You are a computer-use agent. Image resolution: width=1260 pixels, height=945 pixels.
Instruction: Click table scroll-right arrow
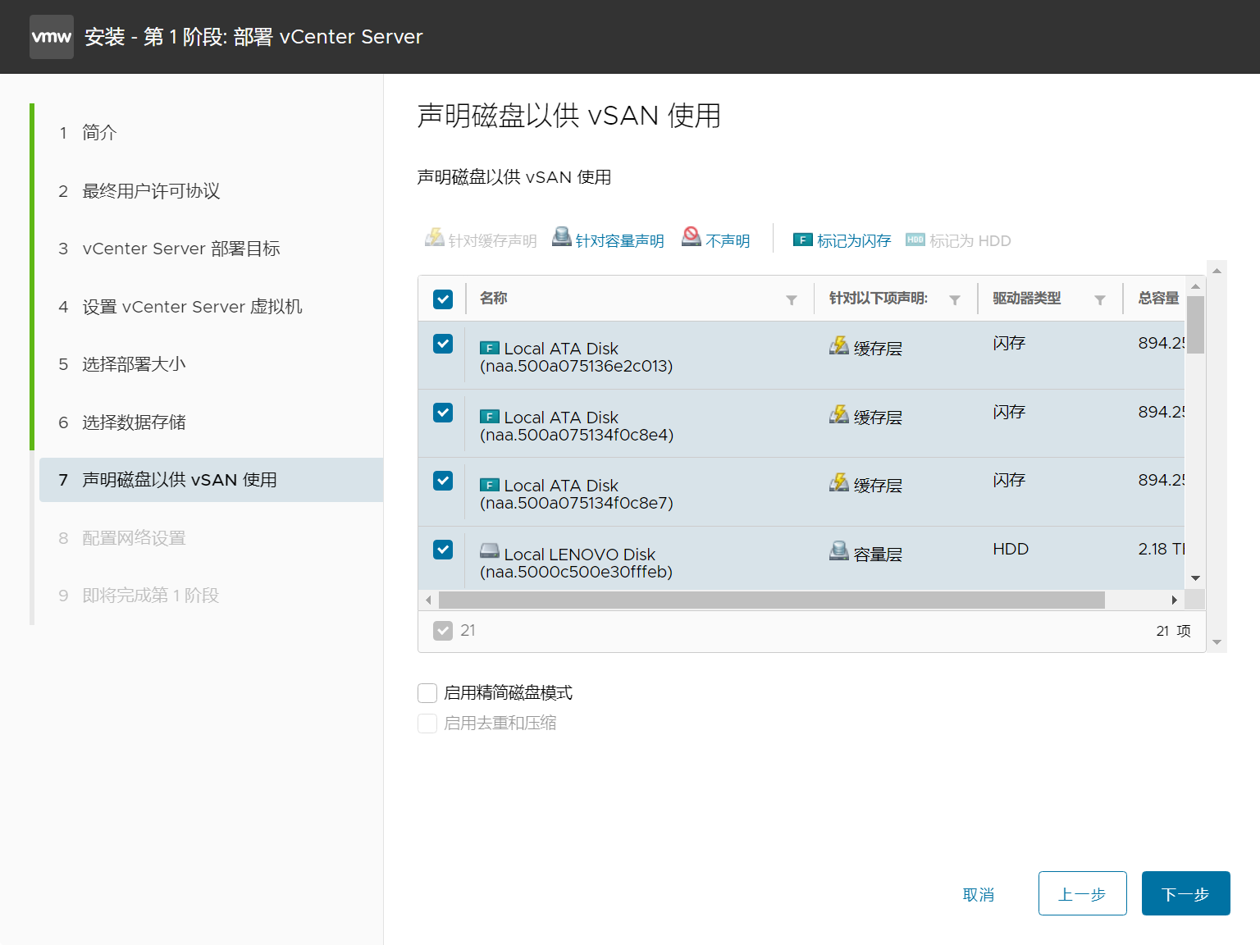(x=1175, y=600)
